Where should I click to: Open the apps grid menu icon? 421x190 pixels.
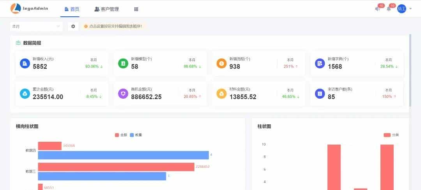click(136, 9)
